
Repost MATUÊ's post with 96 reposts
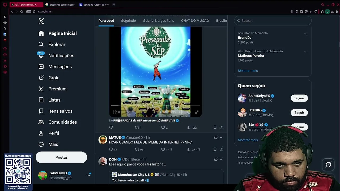(x=139, y=150)
